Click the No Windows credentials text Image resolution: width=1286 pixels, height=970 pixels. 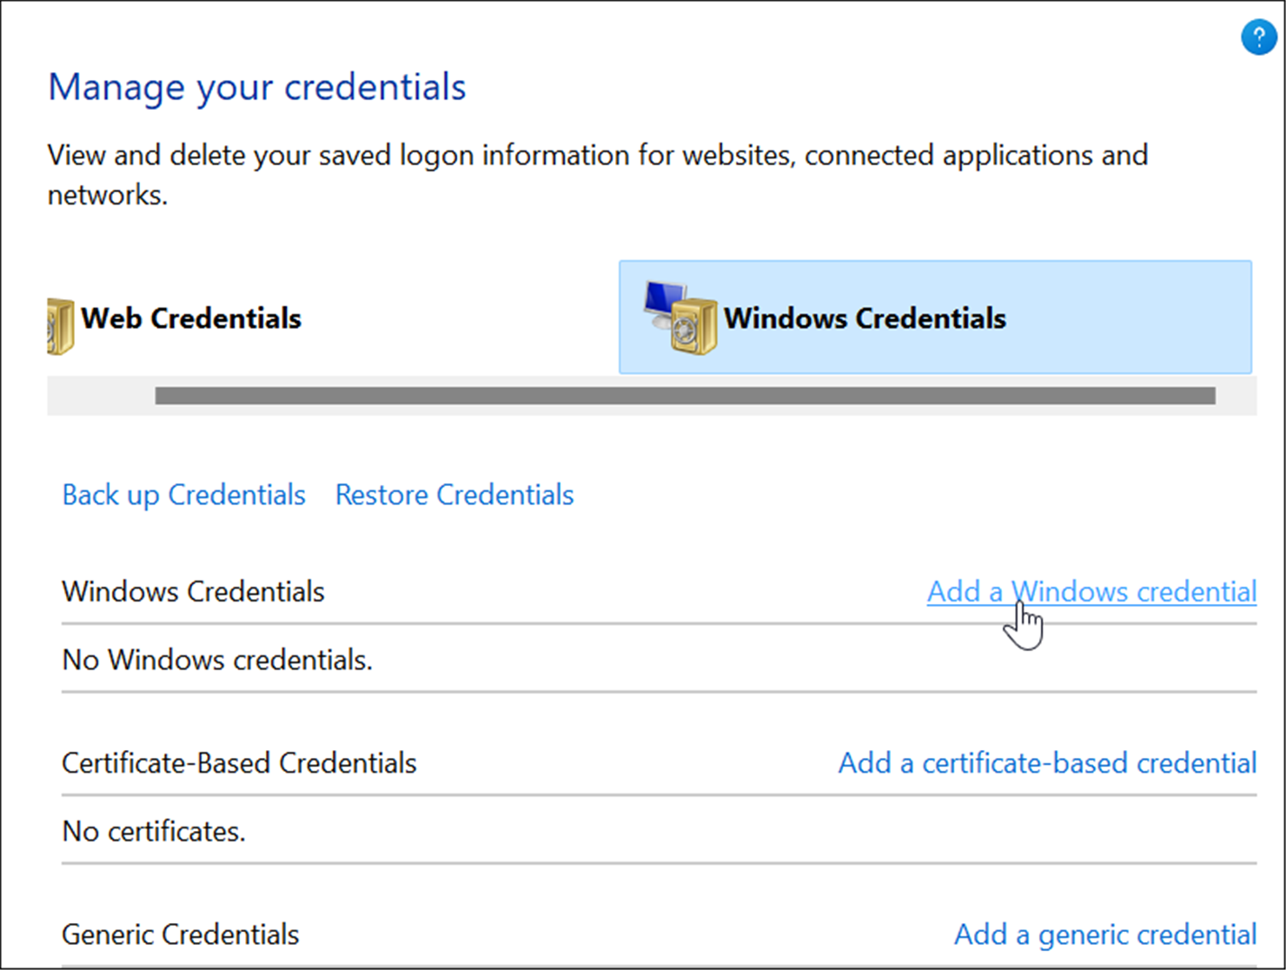point(217,660)
